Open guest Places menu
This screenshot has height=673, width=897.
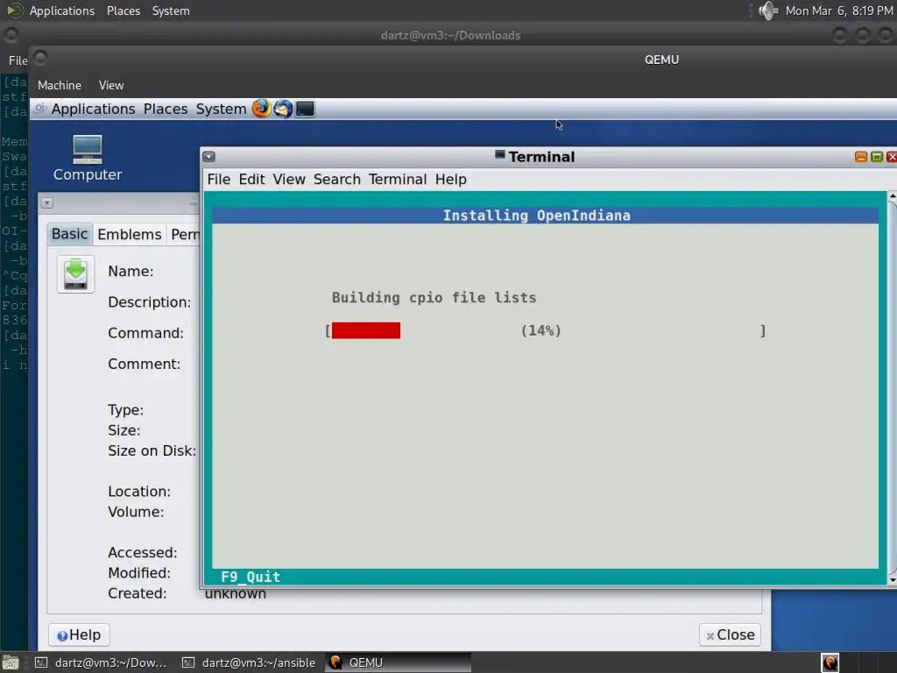[x=166, y=109]
